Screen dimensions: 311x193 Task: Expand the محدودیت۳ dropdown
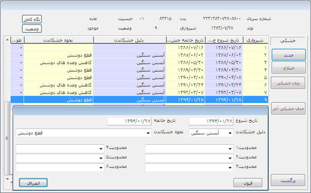coord(230,167)
